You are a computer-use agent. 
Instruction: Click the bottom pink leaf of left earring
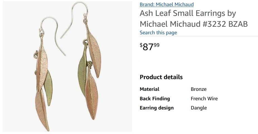point(42,111)
